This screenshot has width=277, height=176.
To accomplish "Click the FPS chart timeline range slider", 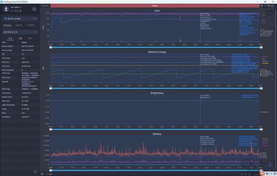I will click(x=155, y=47).
